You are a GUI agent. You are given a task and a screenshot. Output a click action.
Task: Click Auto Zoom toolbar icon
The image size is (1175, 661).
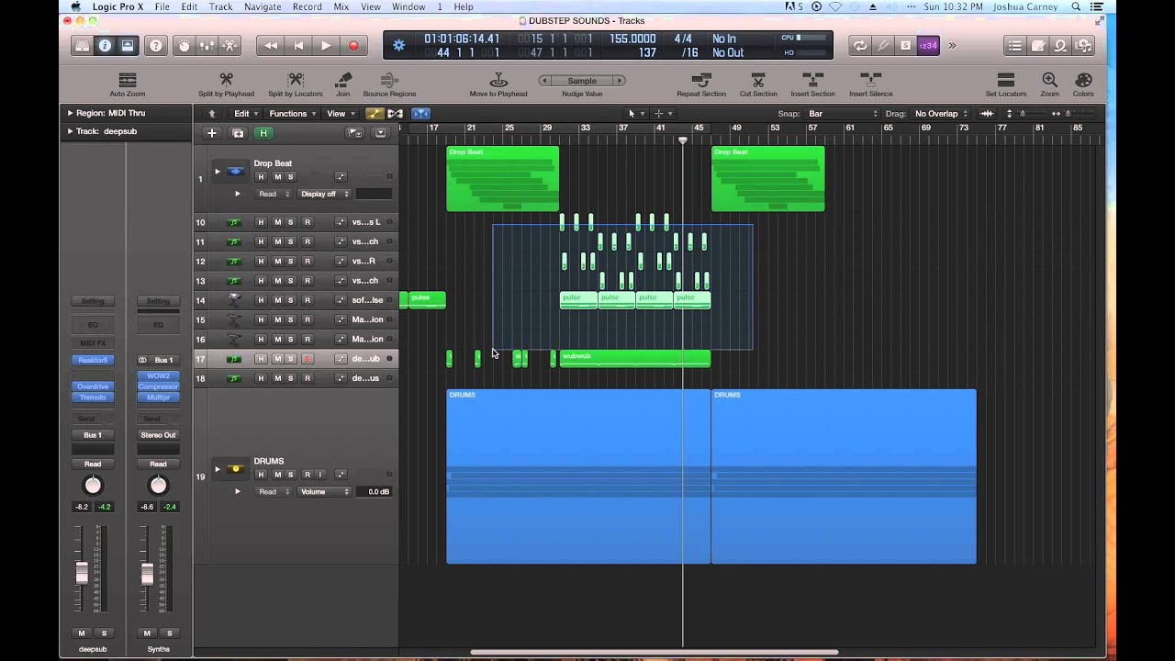[x=128, y=81]
